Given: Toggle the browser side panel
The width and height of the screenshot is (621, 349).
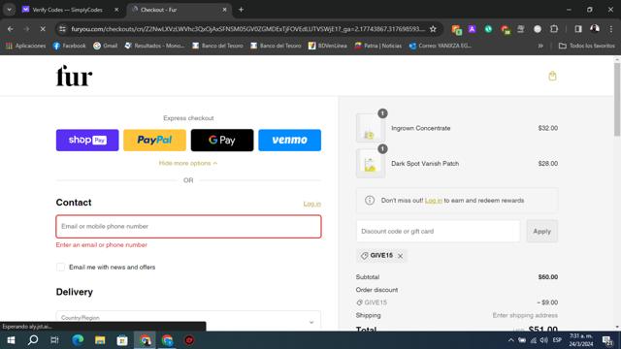Looking at the screenshot, I should (x=578, y=29).
